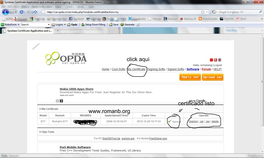
Task: Select the Symbian Certificate Application tab
Action: [x=28, y=31]
